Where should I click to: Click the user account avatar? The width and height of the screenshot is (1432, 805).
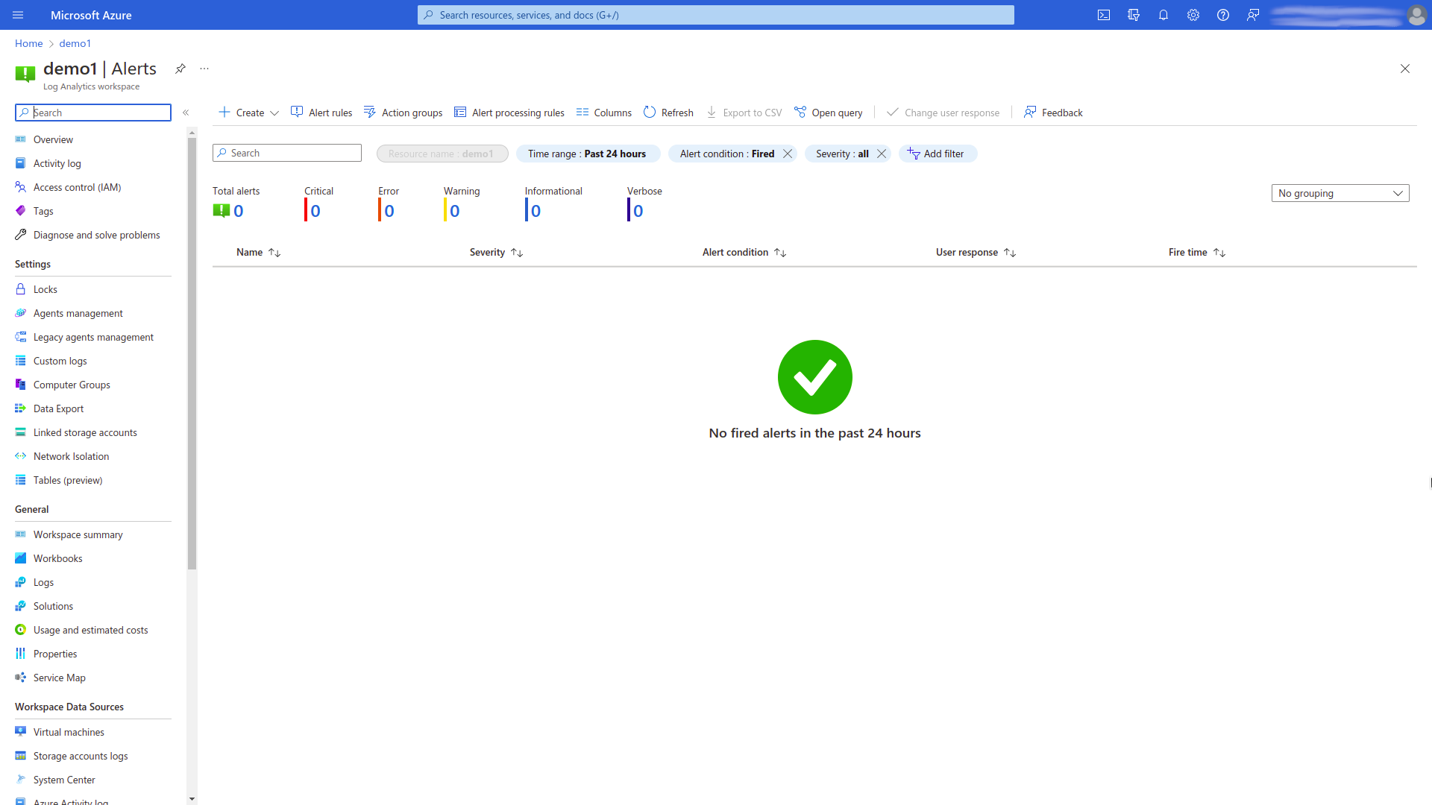[x=1416, y=15]
